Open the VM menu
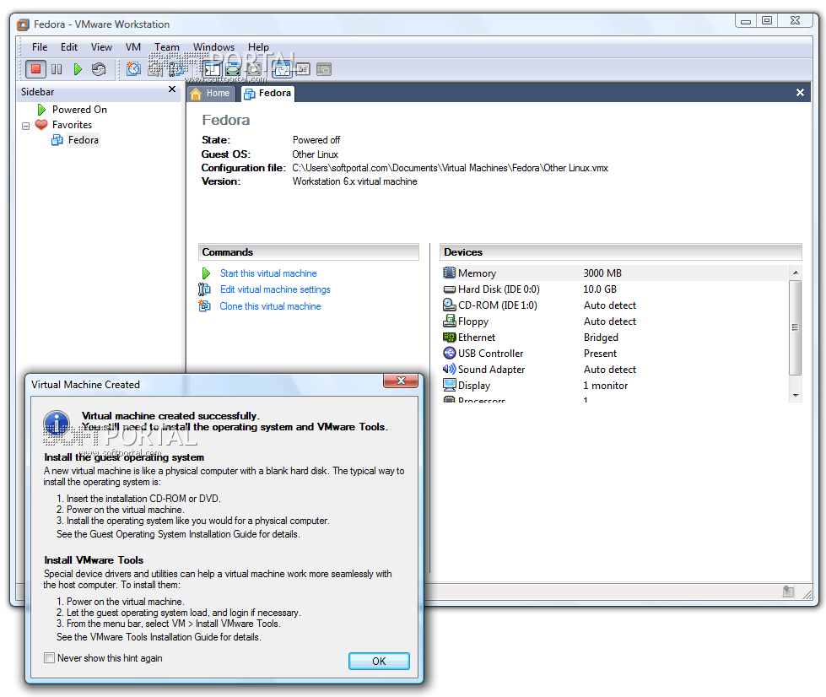826x697 pixels. tap(133, 47)
